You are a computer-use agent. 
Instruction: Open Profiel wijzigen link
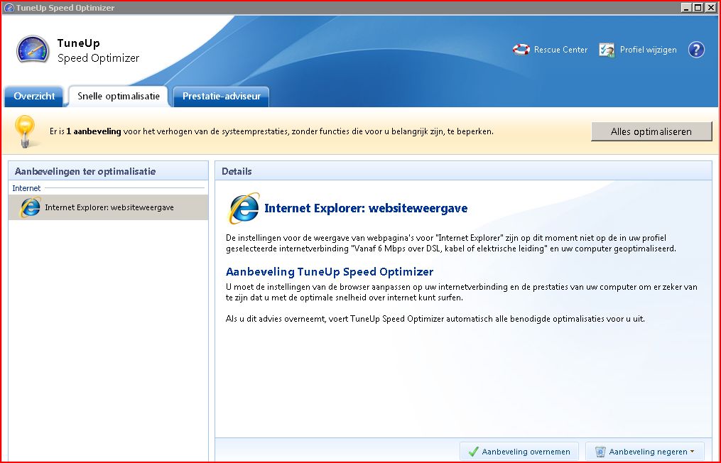click(648, 50)
